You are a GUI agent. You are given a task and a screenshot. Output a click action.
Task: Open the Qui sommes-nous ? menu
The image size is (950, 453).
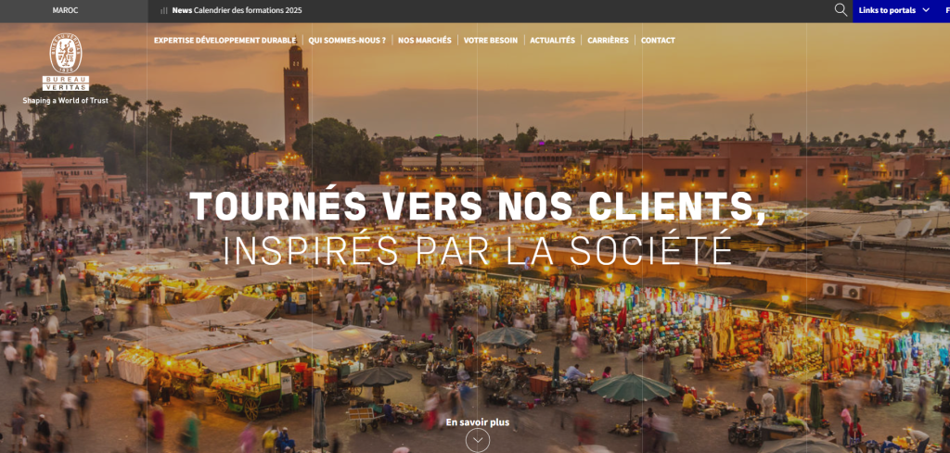[347, 41]
